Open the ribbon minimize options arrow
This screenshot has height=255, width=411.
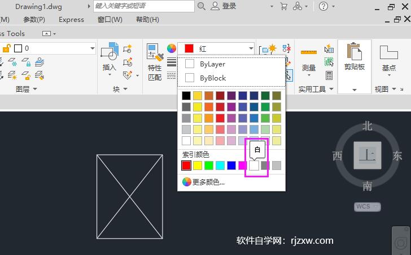point(55,34)
